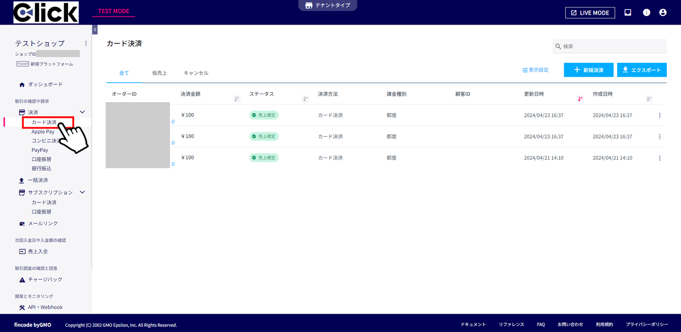Image resolution: width=681 pixels, height=332 pixels.
Task: Select the キャンセル tab
Action: [x=196, y=73]
